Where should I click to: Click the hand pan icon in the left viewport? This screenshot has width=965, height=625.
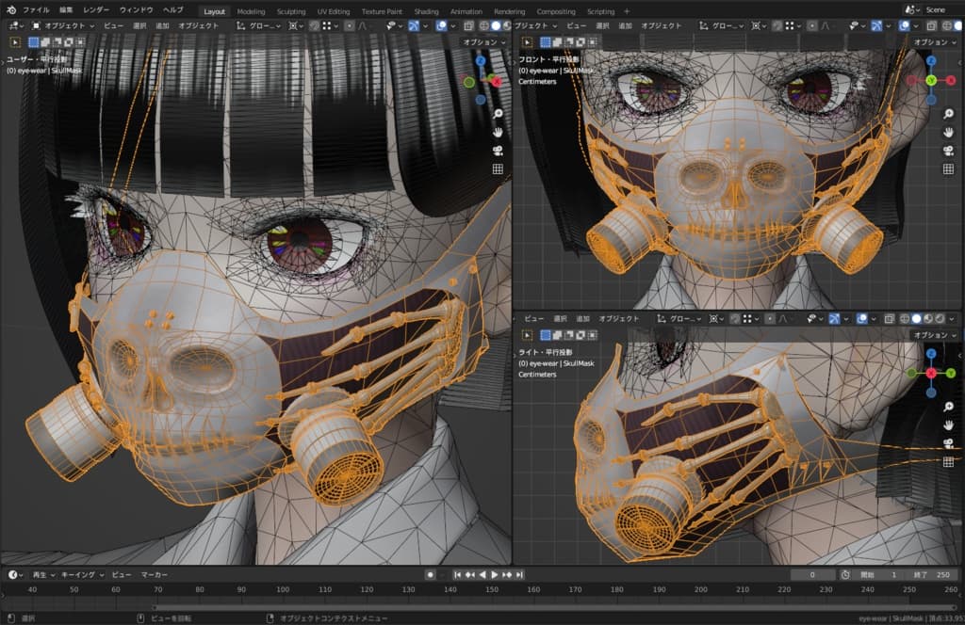498,131
